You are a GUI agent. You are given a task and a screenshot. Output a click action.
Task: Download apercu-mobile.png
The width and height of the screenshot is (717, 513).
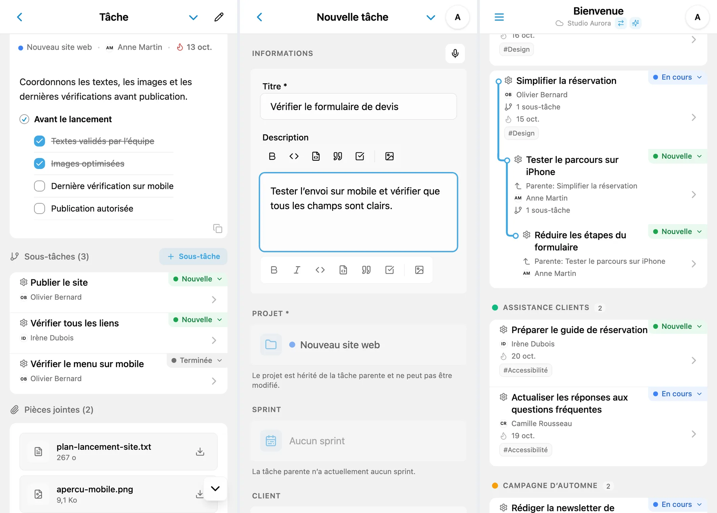pyautogui.click(x=200, y=494)
